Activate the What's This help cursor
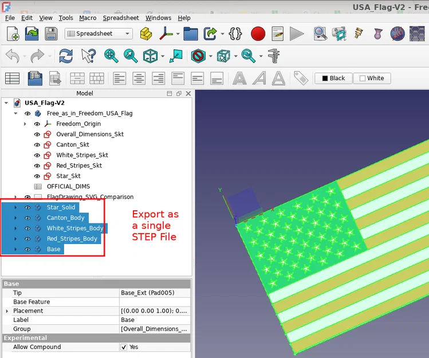The height and width of the screenshot is (358, 429). (89, 56)
